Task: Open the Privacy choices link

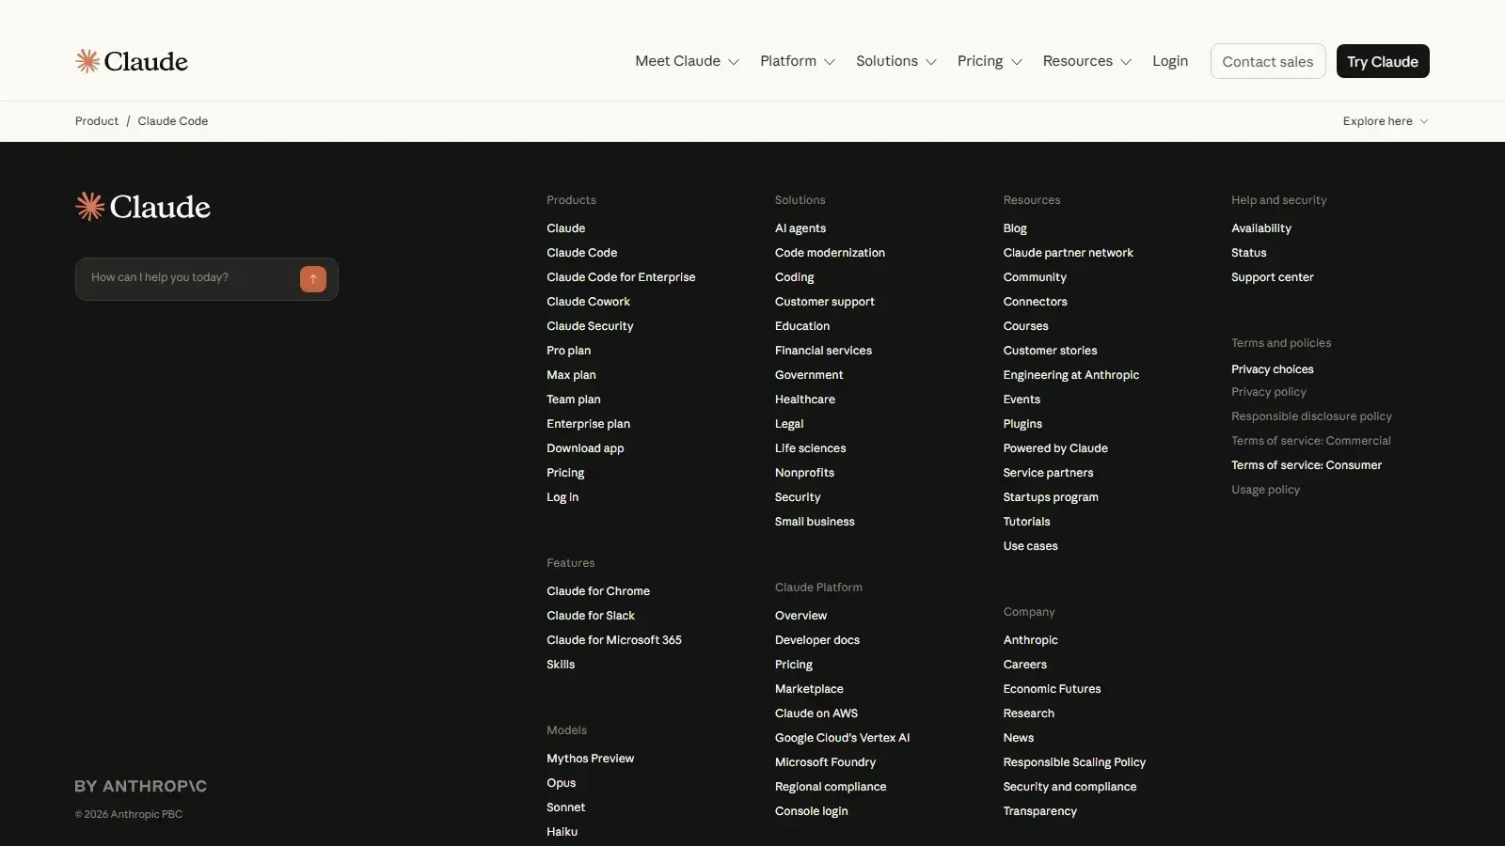Action: click(x=1272, y=369)
